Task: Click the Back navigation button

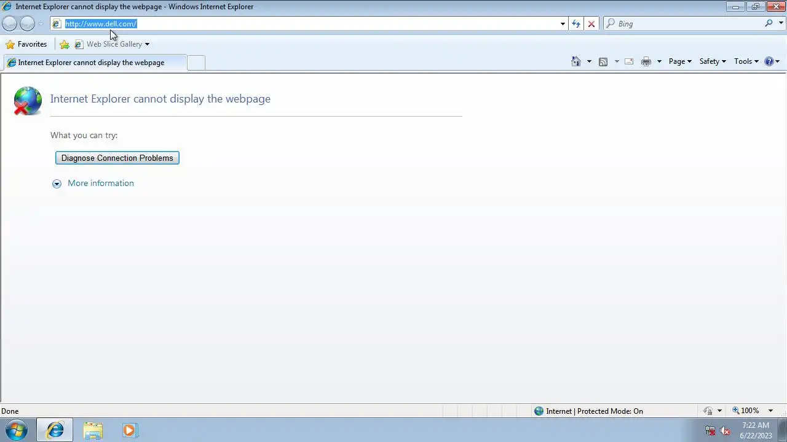Action: click(x=10, y=23)
